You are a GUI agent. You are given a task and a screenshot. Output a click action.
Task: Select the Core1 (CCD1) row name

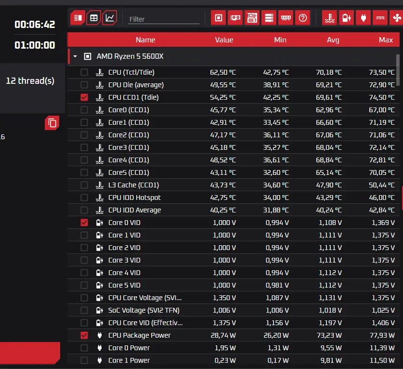pos(129,122)
